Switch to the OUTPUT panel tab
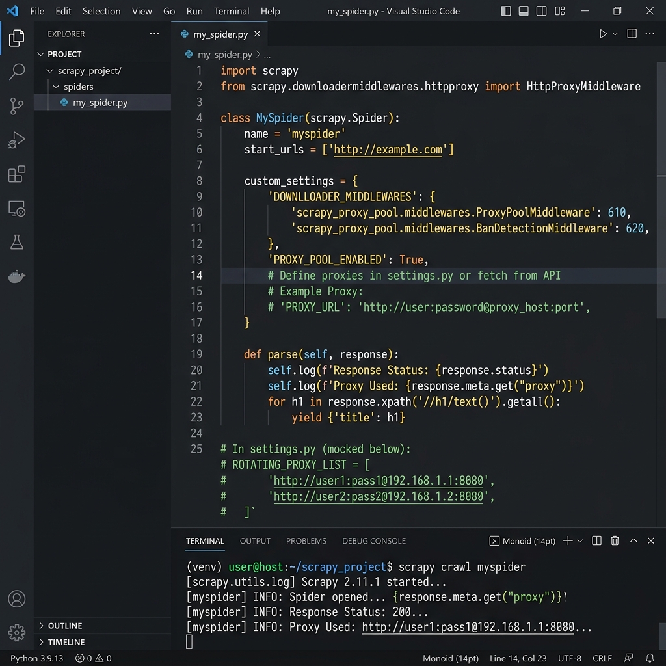The height and width of the screenshot is (666, 666). 255,540
